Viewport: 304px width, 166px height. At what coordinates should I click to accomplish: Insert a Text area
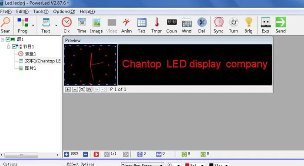(46, 25)
